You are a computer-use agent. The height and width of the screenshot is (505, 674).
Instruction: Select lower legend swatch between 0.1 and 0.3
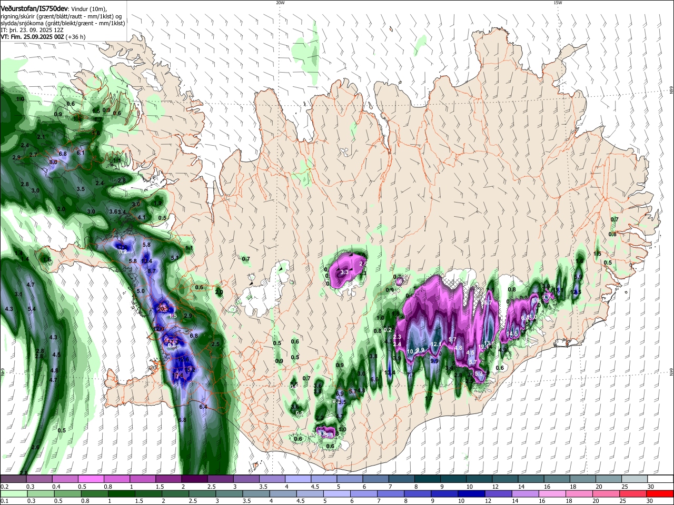tap(13, 493)
